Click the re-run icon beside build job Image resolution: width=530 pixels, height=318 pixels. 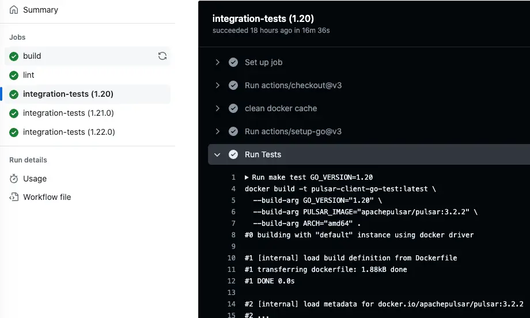coord(162,56)
